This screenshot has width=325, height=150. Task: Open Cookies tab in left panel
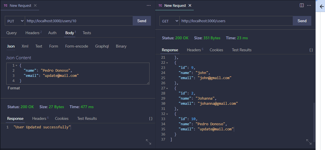click(62, 119)
